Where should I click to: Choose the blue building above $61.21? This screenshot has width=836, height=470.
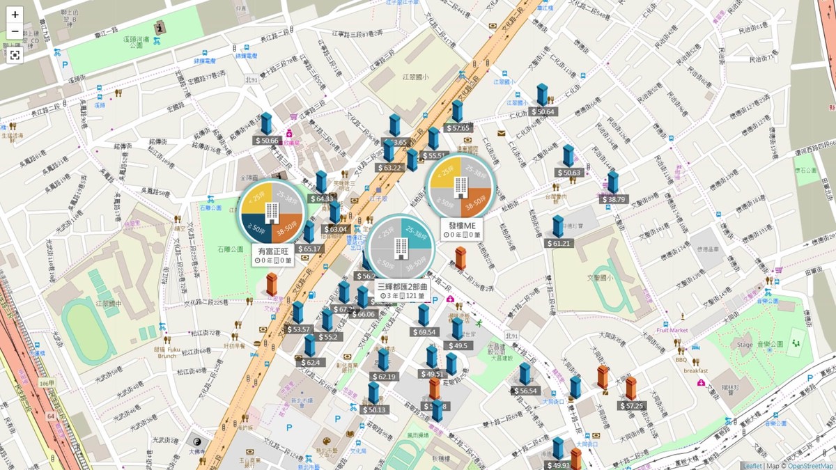[558, 226]
